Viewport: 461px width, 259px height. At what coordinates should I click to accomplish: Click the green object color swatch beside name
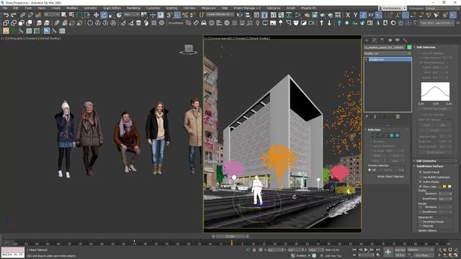pos(409,47)
